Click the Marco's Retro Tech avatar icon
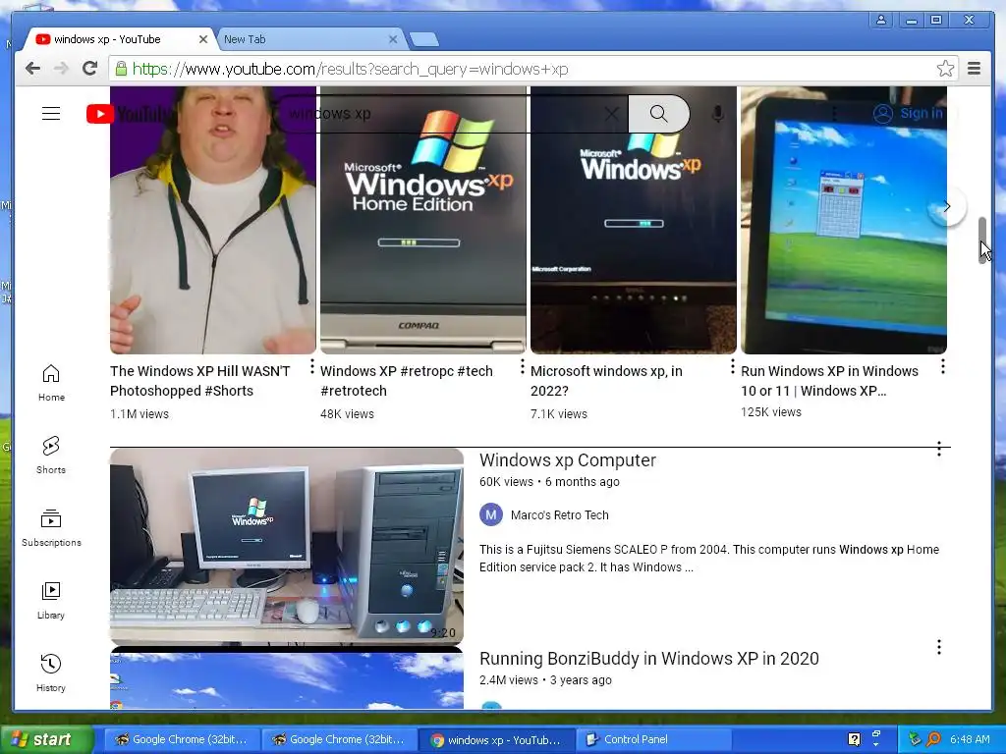The height and width of the screenshot is (754, 1006). point(491,514)
